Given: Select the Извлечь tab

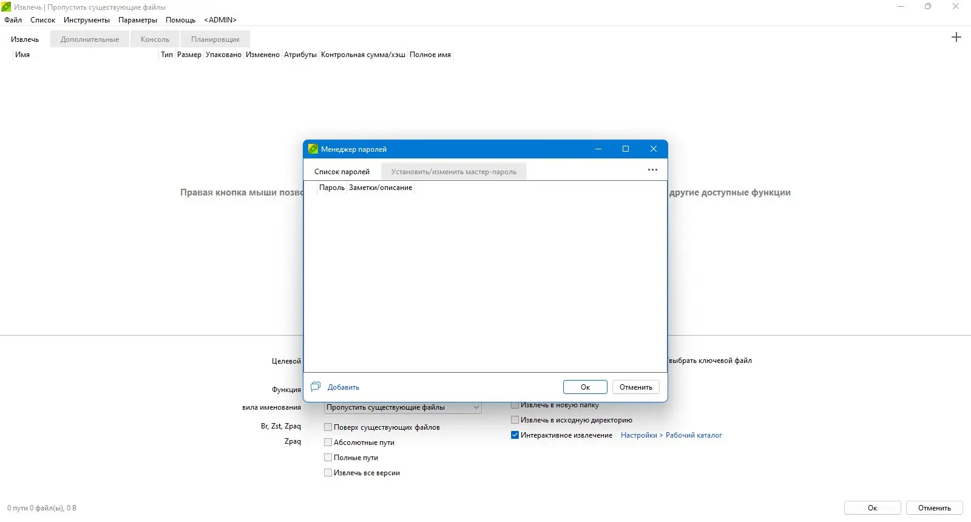Looking at the screenshot, I should (x=25, y=39).
